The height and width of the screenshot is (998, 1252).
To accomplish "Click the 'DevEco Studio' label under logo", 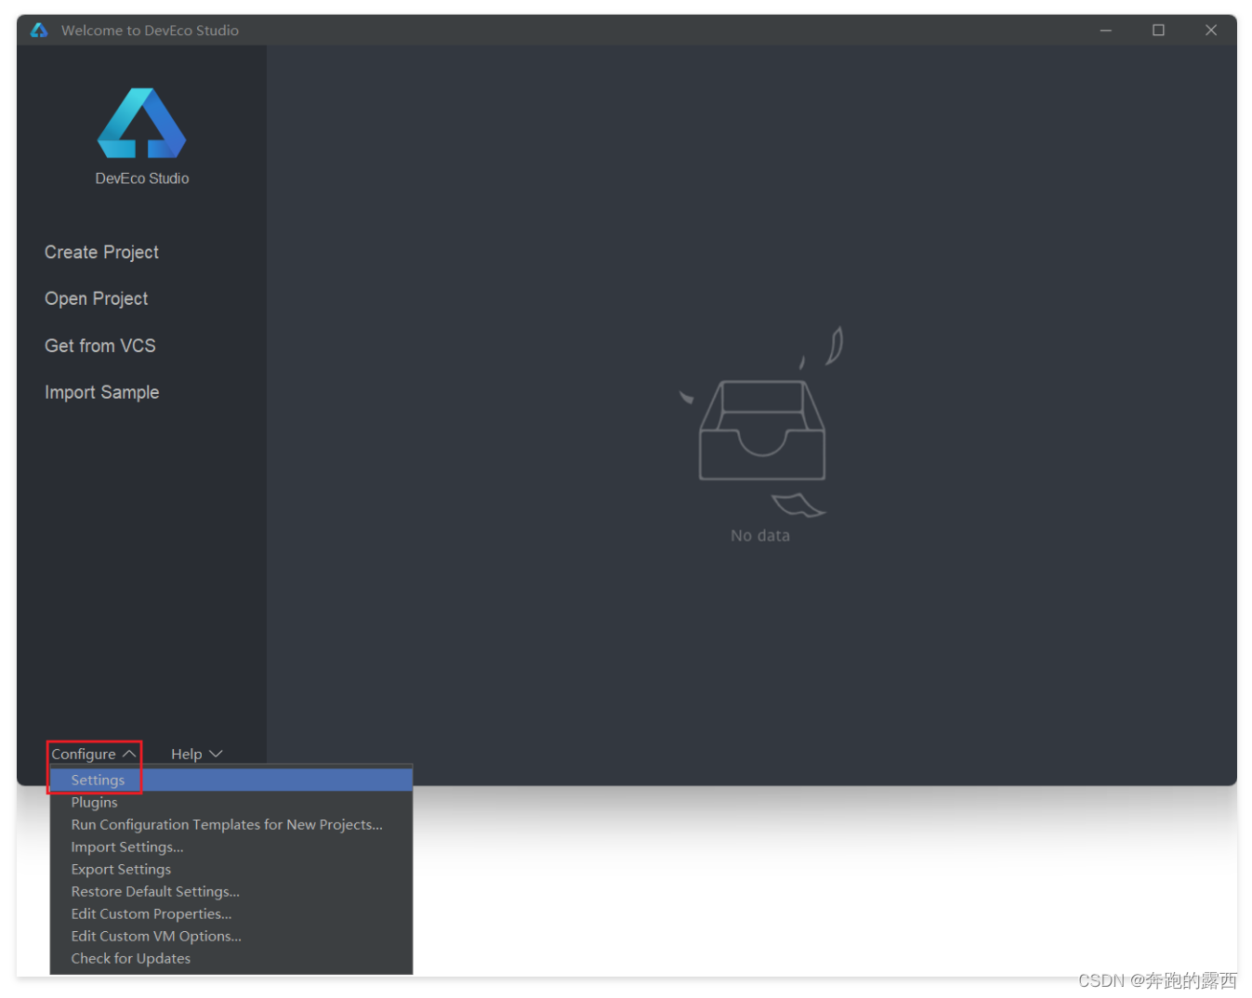I will click(141, 178).
